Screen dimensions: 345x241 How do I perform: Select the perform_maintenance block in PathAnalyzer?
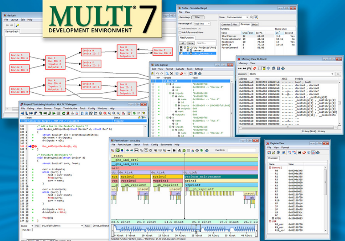click(221, 176)
